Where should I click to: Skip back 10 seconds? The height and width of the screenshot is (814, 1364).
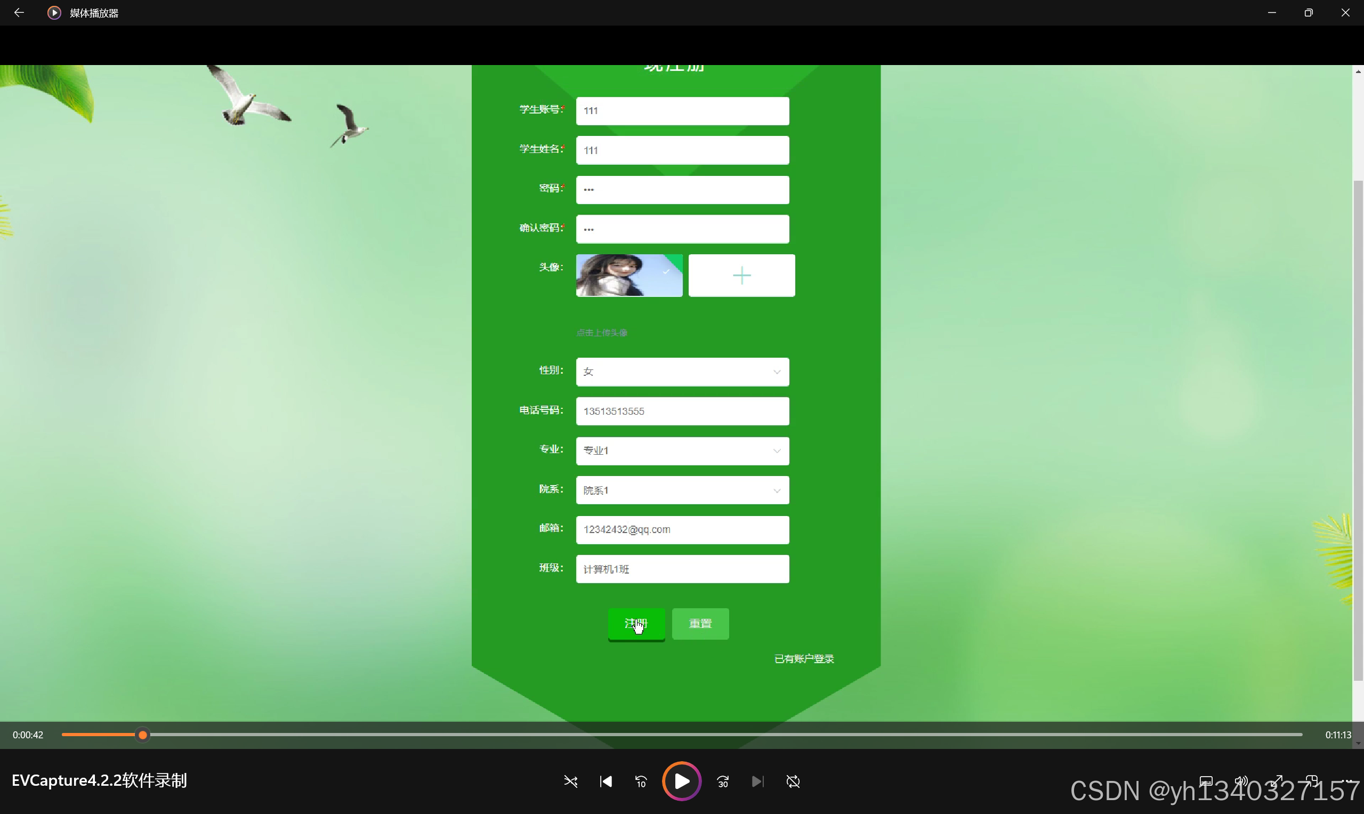pos(641,781)
